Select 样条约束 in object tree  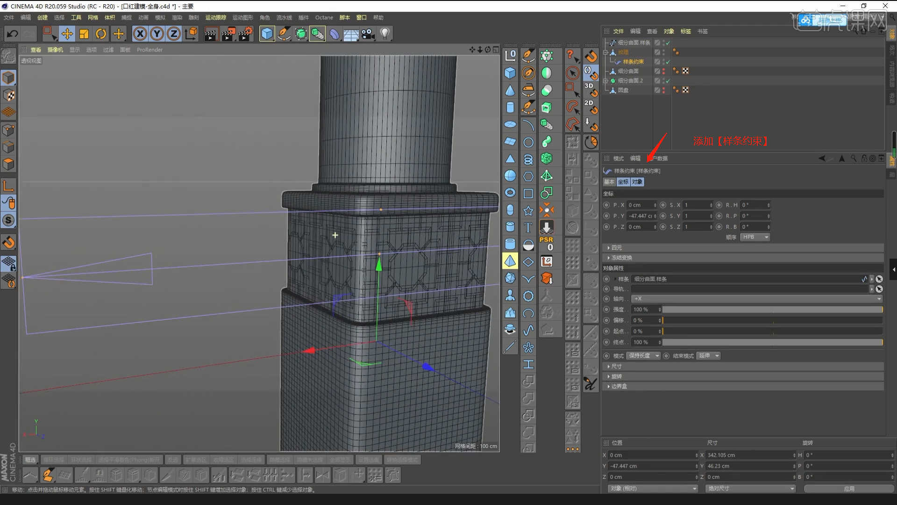(633, 62)
